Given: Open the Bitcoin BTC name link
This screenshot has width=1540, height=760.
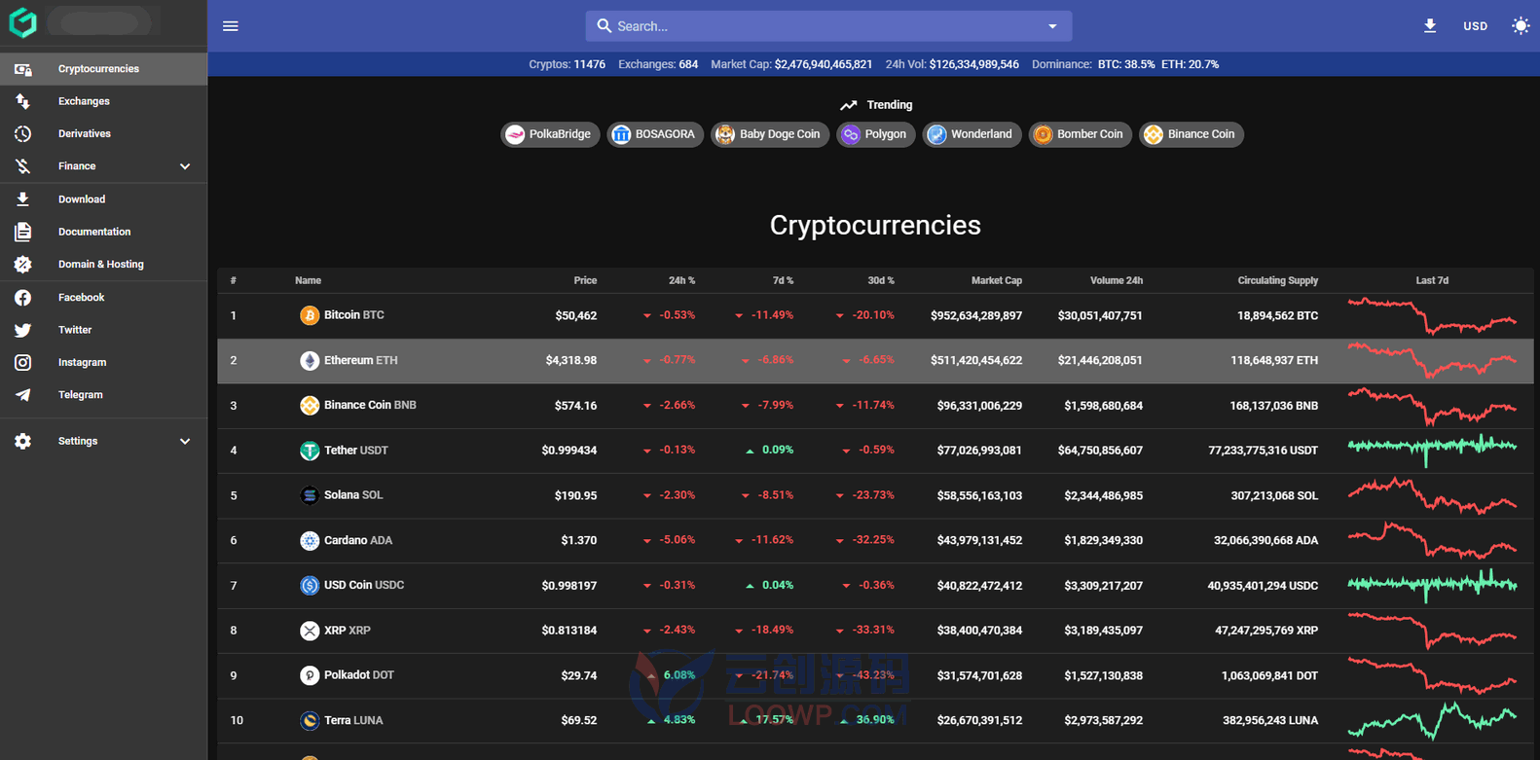Looking at the screenshot, I should pyautogui.click(x=354, y=315).
